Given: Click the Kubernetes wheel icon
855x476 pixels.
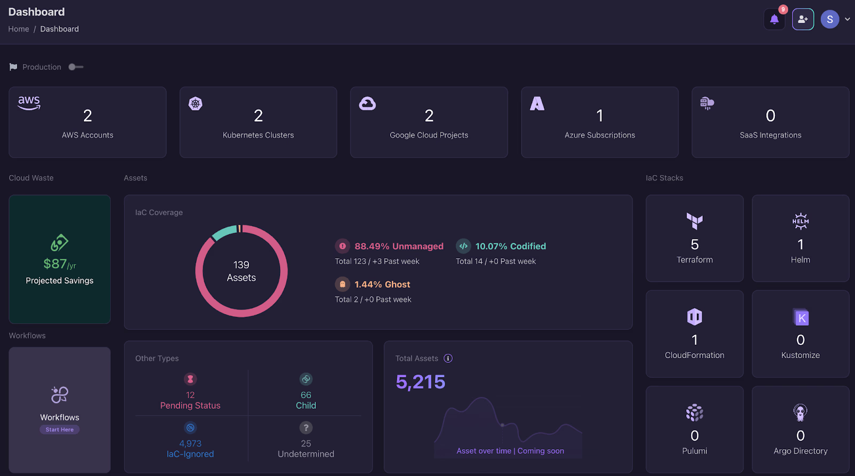Looking at the screenshot, I should tap(196, 104).
